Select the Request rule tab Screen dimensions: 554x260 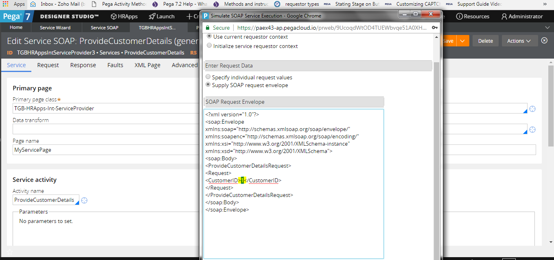tap(48, 65)
